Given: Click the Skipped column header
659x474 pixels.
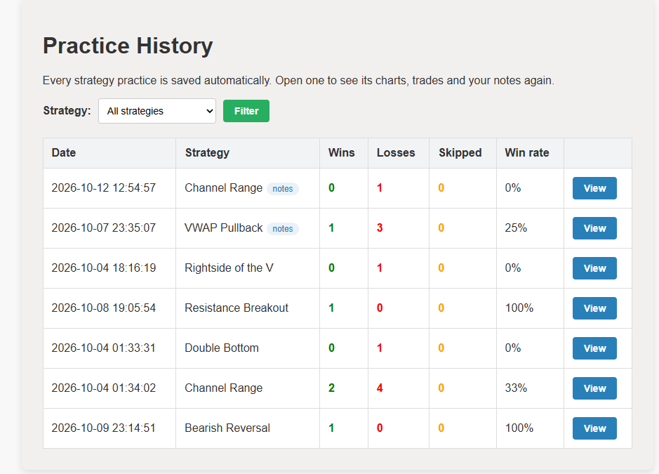Looking at the screenshot, I should [x=462, y=153].
